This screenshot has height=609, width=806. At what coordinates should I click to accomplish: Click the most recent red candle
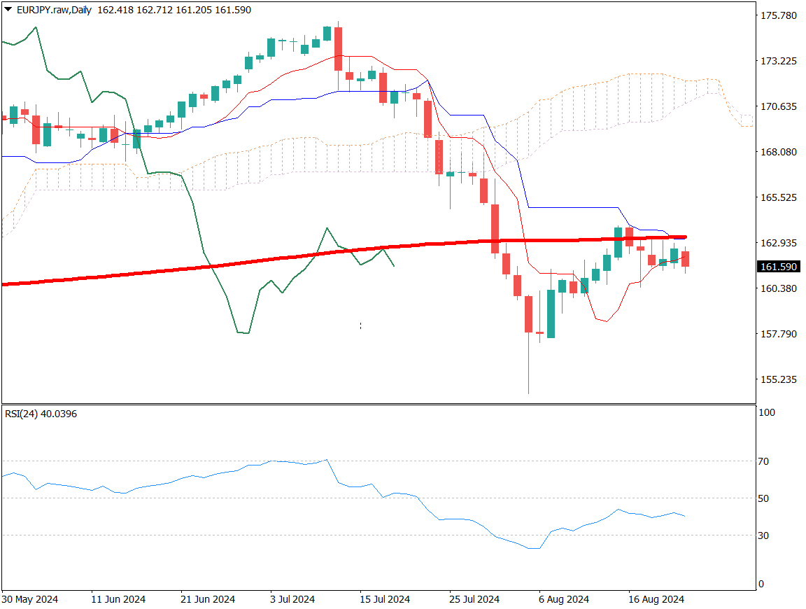coord(686,258)
